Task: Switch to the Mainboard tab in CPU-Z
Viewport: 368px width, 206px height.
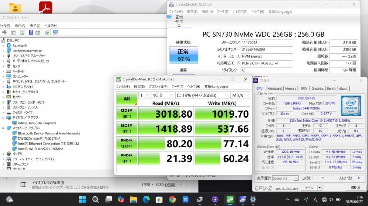Action: pyautogui.click(x=275, y=88)
